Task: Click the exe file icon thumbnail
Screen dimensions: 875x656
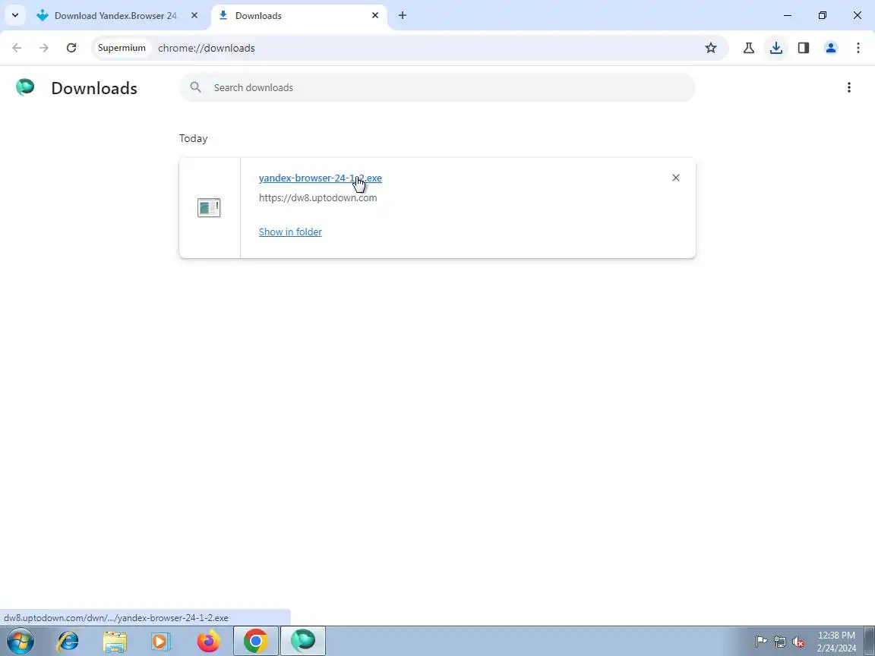Action: (x=210, y=208)
